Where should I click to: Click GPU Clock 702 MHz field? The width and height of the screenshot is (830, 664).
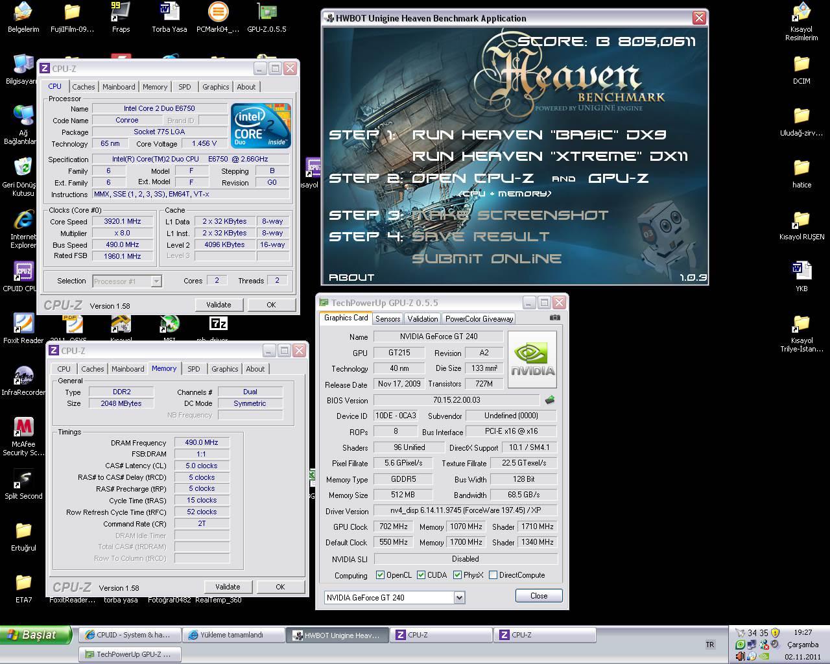point(393,527)
